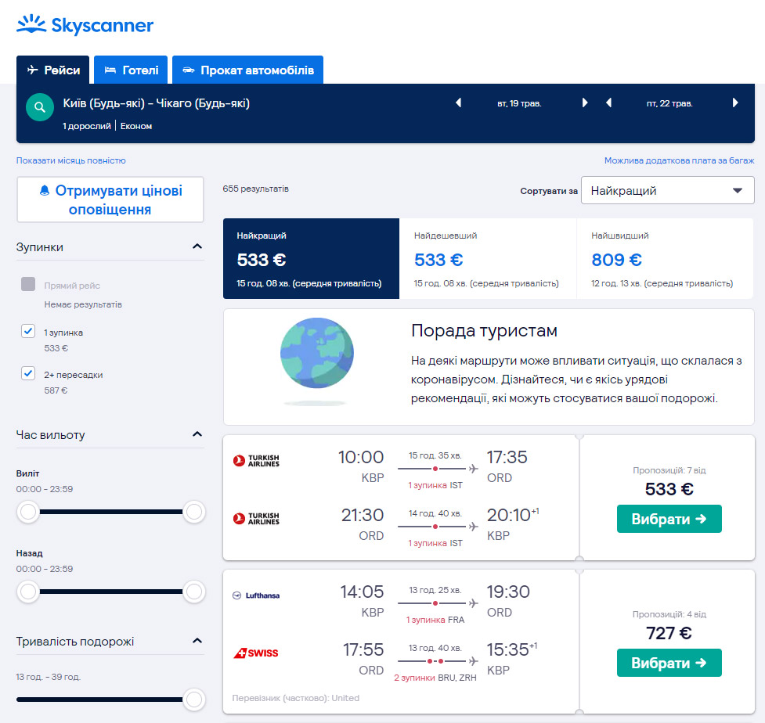Uncheck the 1 зупинка filter
The height and width of the screenshot is (723, 765).
click(x=28, y=331)
